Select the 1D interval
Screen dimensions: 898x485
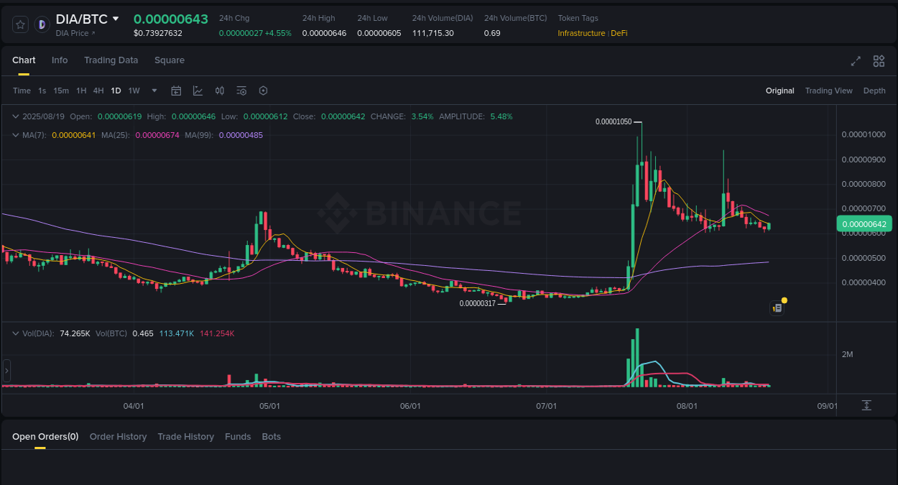(x=116, y=91)
